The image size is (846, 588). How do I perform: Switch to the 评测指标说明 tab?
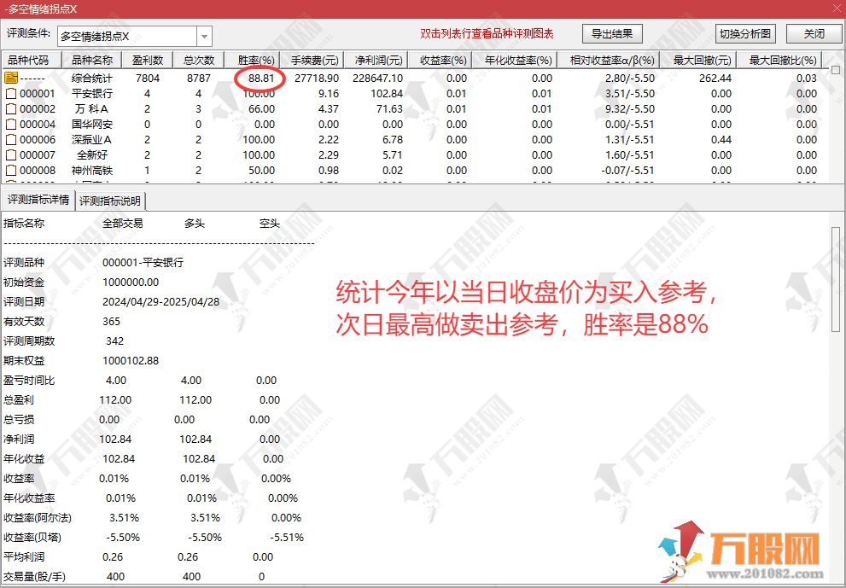(111, 201)
